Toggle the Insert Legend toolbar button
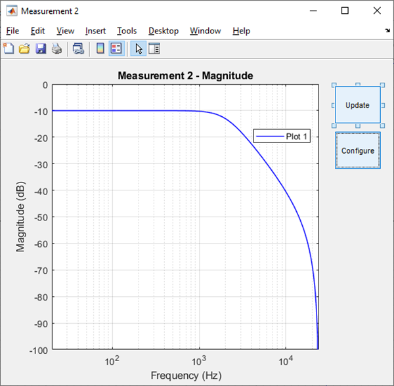This screenshot has height=386, width=394. 116,49
